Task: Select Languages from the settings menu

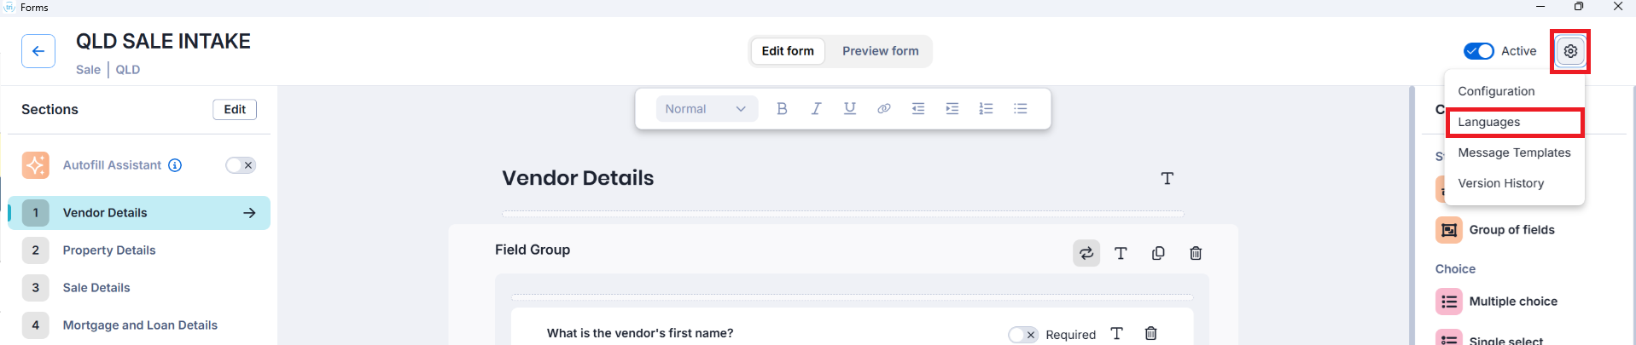Action: 1489,122
